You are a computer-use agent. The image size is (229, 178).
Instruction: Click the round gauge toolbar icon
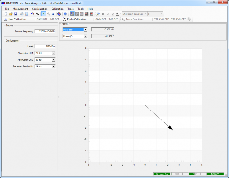pos(59,14)
